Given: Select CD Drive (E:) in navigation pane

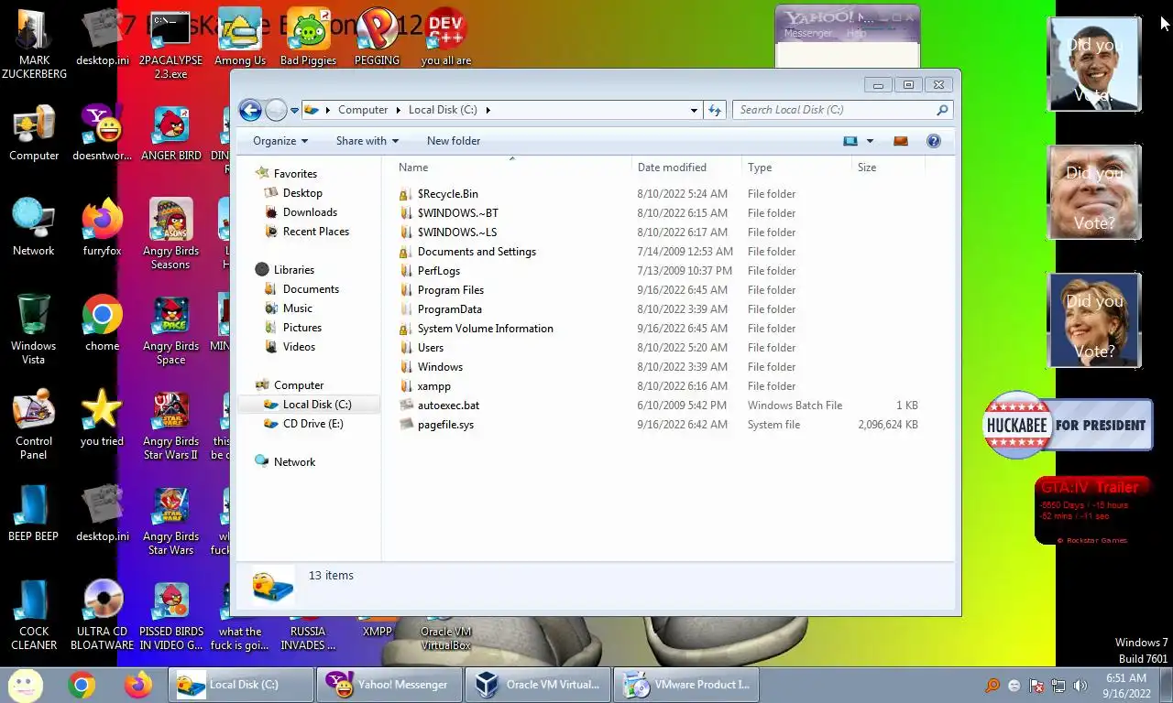Looking at the screenshot, I should (x=312, y=424).
